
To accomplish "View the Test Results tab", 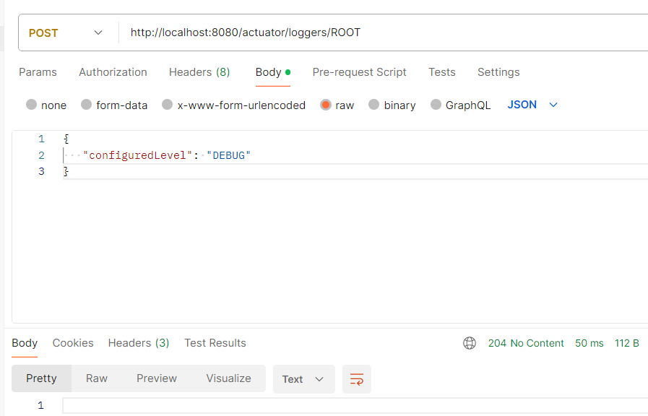I will (215, 343).
